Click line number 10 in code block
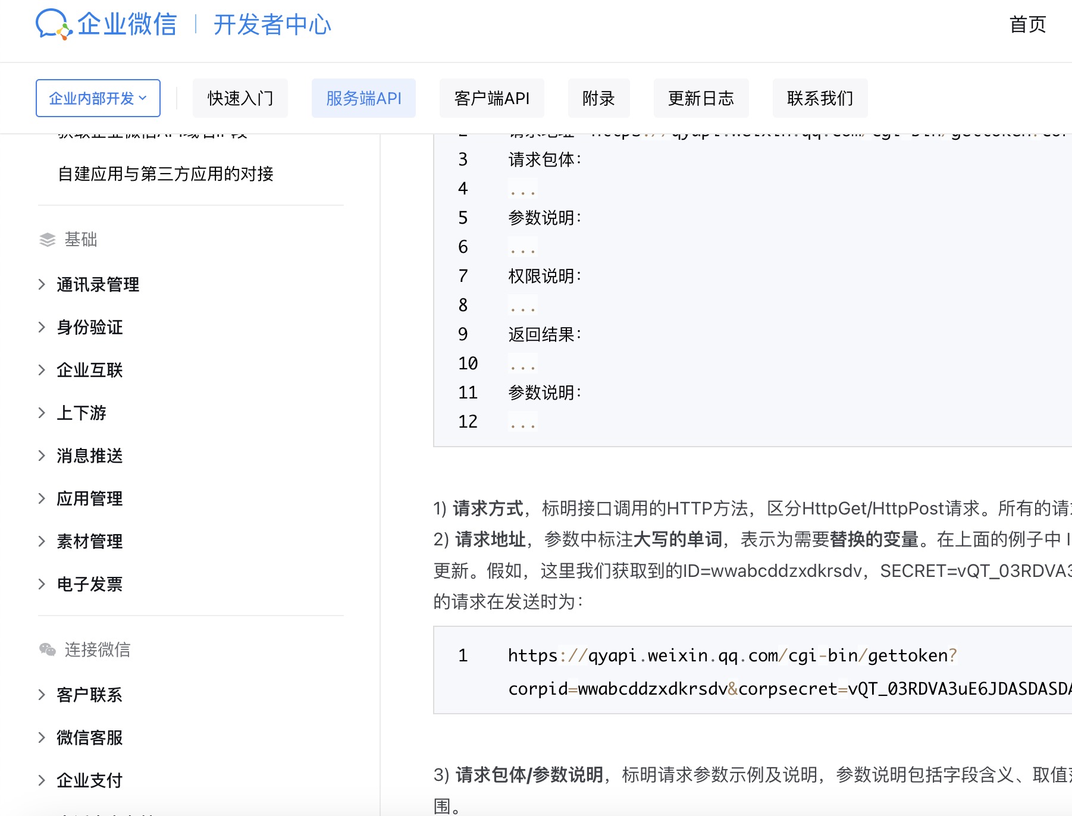Viewport: 1072px width, 816px height. tap(468, 363)
